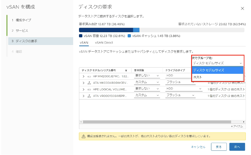Image resolution: width=251 pixels, height=155 pixels.
Task: Expand the ATA MK000480GWCEV disk row
Action: pos(83,83)
